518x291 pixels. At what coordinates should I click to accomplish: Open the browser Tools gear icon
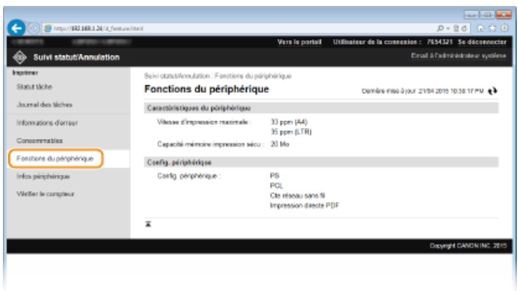[x=505, y=28]
